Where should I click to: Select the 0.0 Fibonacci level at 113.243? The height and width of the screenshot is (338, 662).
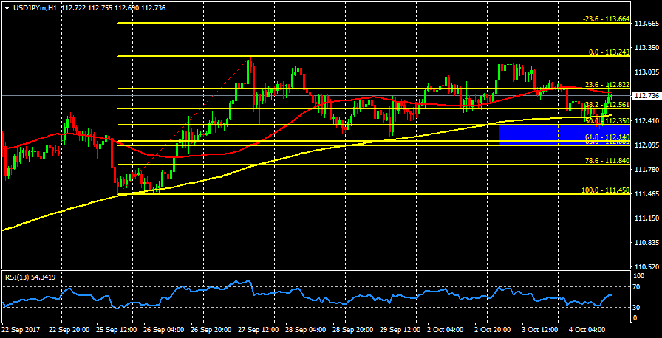[x=608, y=52]
